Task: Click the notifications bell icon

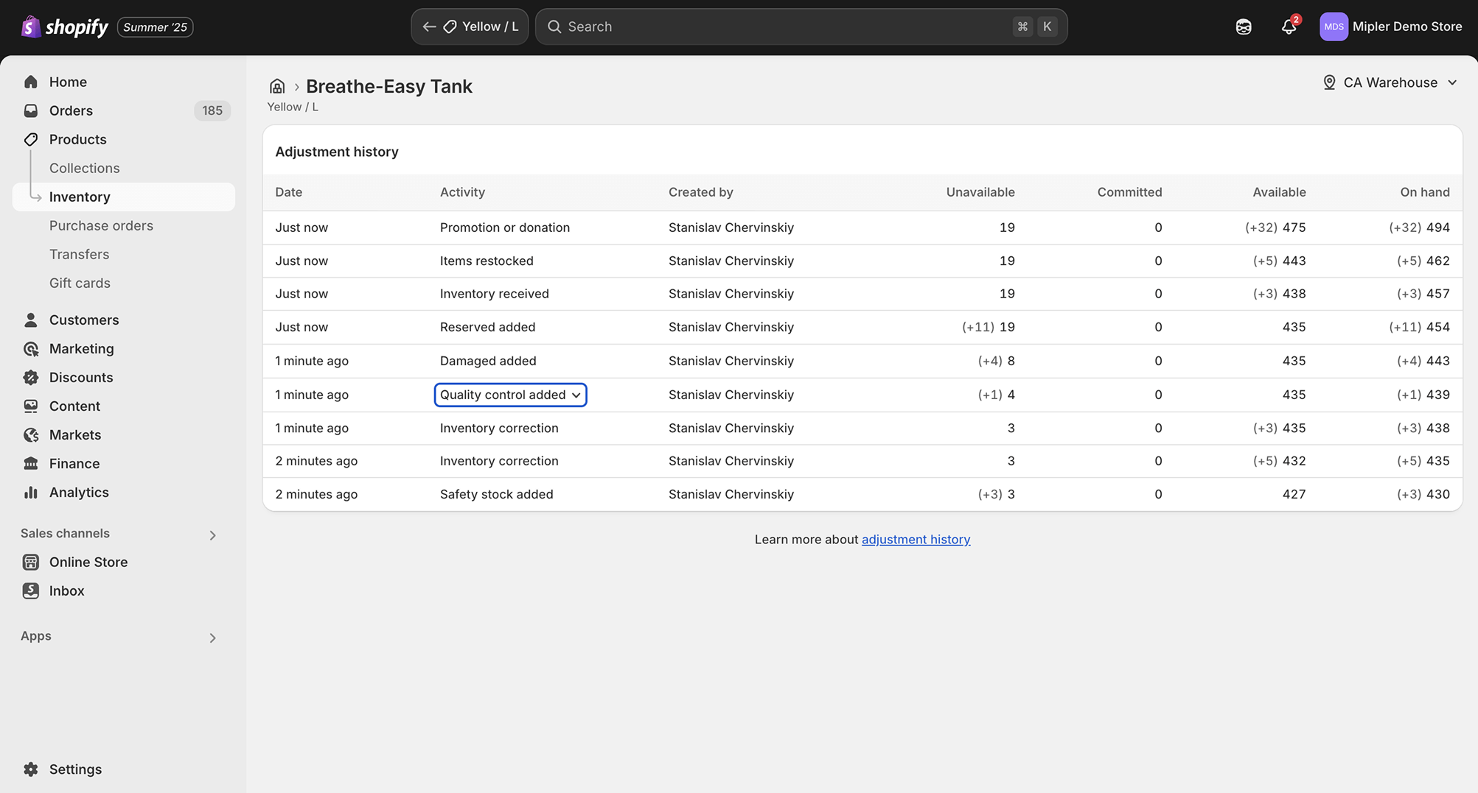Action: (x=1288, y=27)
